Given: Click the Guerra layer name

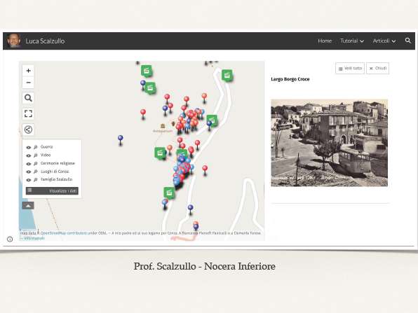Looking at the screenshot, I should [x=47, y=147].
